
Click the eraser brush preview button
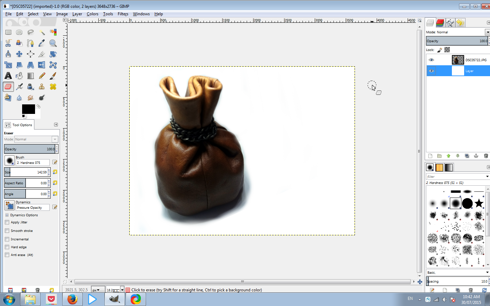(10, 160)
